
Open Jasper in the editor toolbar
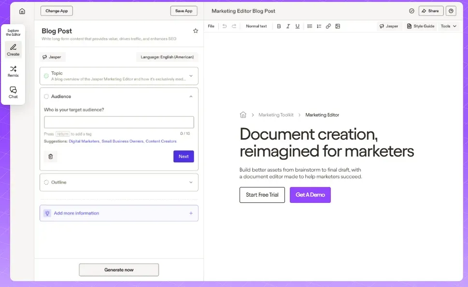[x=389, y=26]
